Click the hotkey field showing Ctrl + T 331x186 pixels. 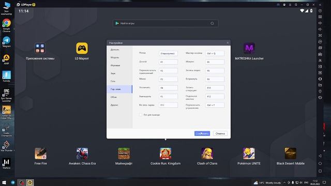pyautogui.click(x=215, y=105)
